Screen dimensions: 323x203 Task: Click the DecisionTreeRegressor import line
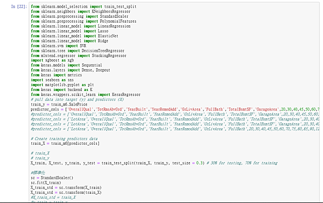pyautogui.click(x=78, y=51)
